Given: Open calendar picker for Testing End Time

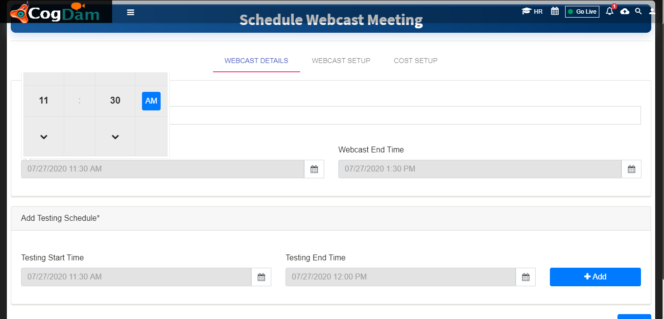Looking at the screenshot, I should coord(526,277).
